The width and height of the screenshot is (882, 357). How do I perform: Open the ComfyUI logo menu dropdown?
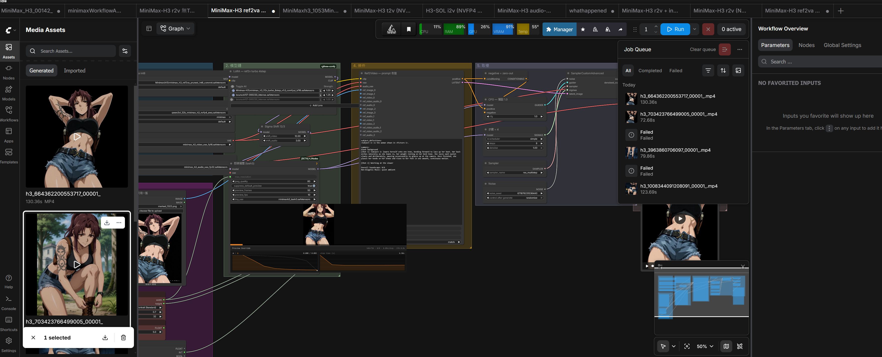[x=10, y=30]
